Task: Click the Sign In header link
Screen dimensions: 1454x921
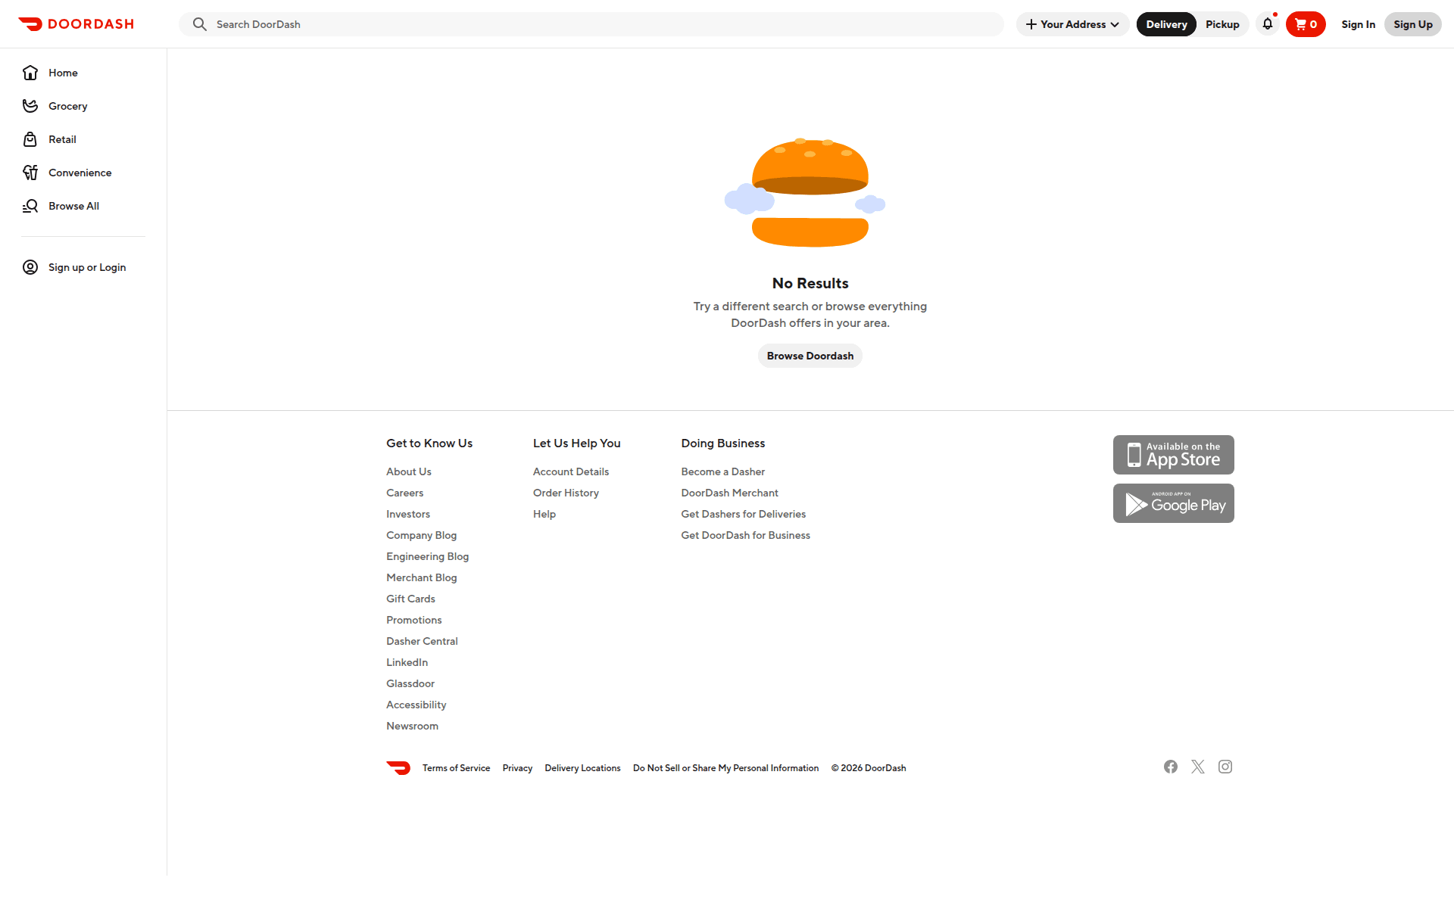Action: 1358,24
